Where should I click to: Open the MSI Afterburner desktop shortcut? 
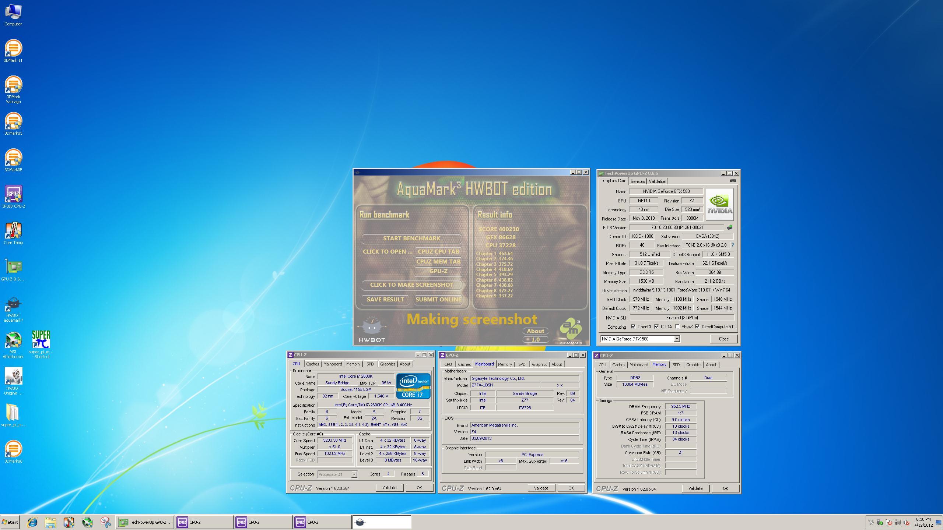(x=13, y=345)
